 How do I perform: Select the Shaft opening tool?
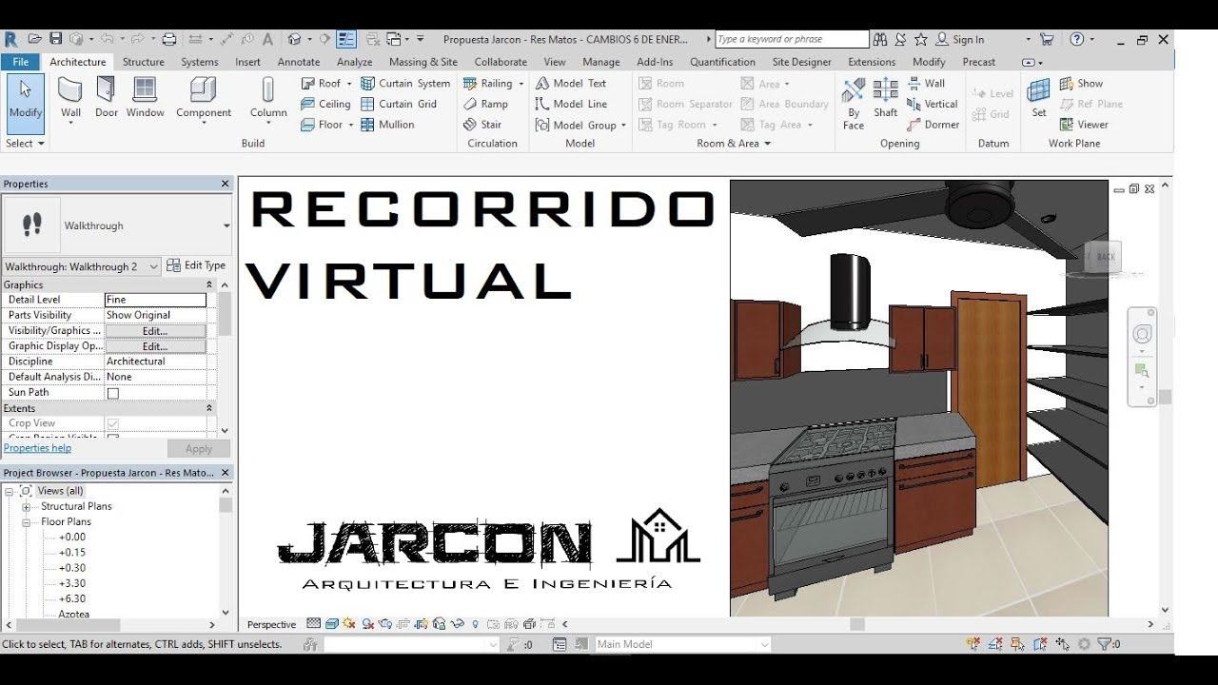(x=886, y=98)
